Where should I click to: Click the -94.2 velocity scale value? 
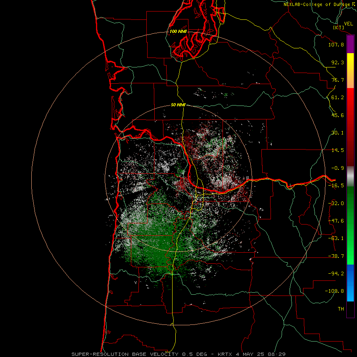point(336,274)
